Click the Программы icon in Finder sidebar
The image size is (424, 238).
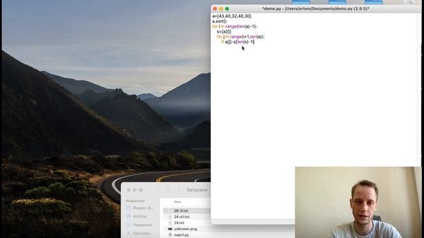(x=129, y=233)
